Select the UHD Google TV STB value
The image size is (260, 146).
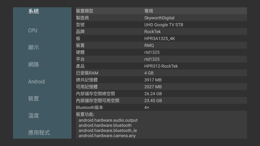tap(164, 25)
